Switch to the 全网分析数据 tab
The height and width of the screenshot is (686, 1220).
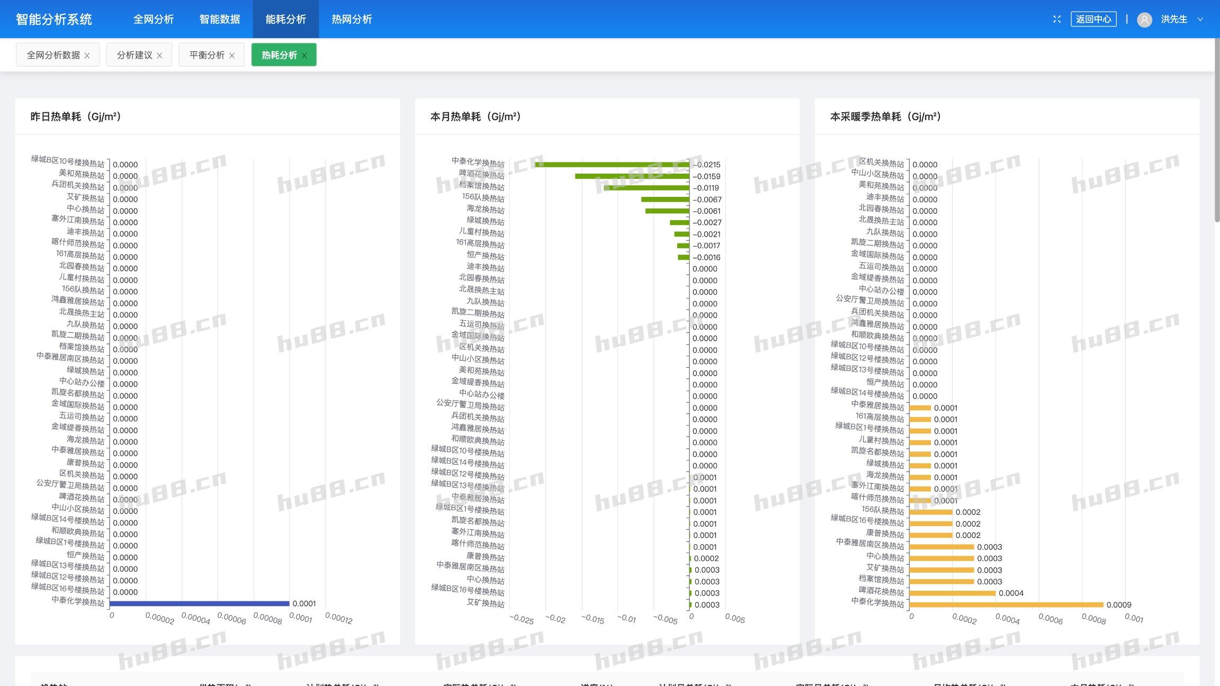pyautogui.click(x=53, y=55)
